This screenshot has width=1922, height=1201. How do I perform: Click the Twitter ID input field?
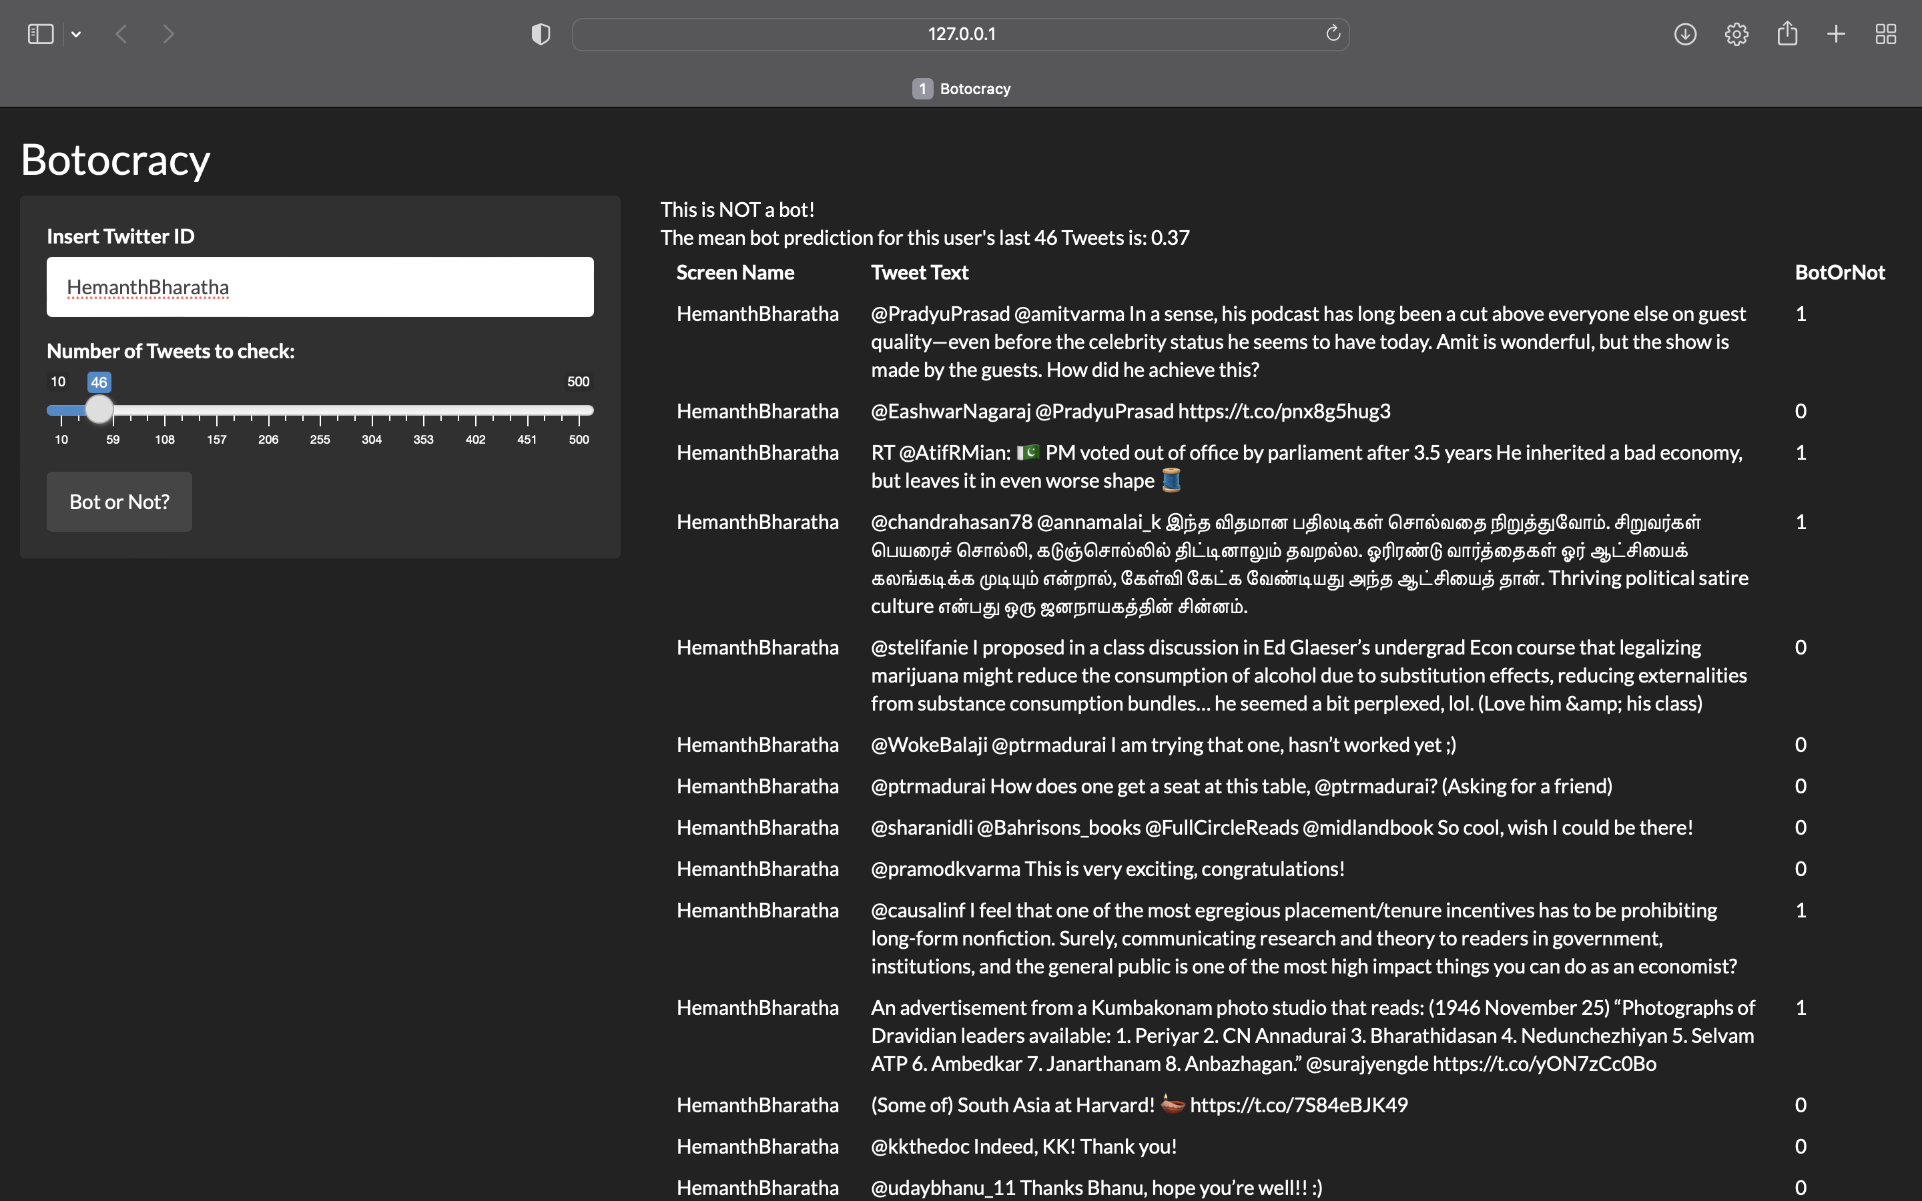320,287
